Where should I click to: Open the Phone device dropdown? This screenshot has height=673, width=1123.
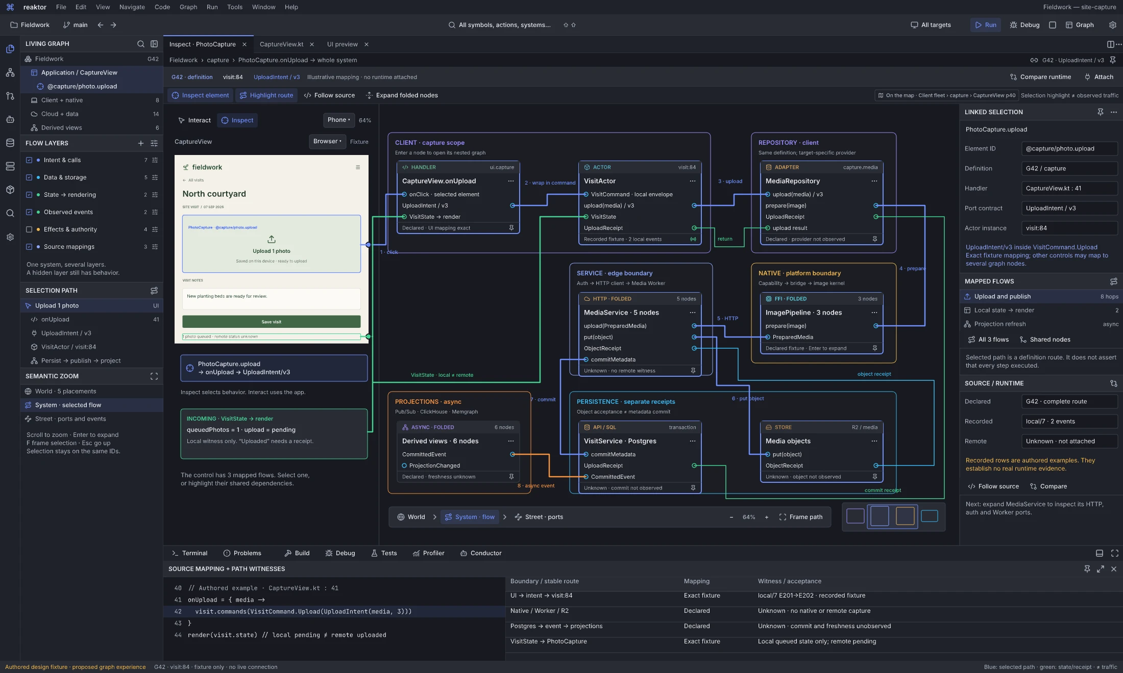339,120
